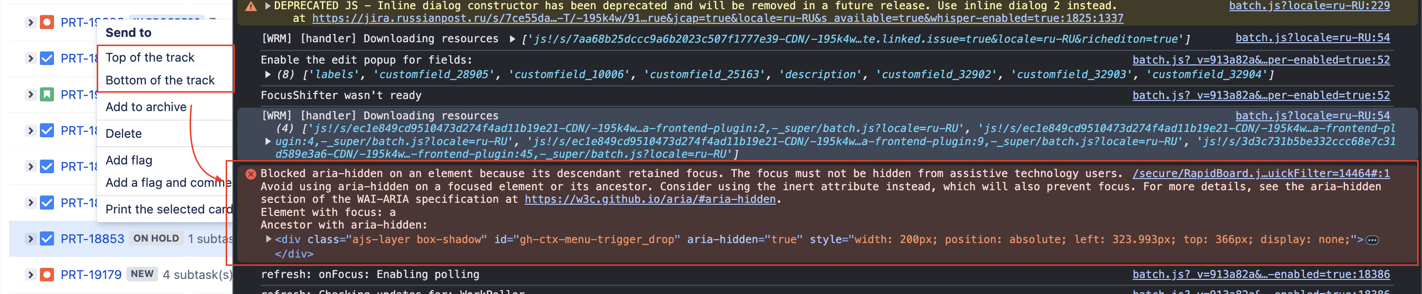Open source link beside "FocusShifter wasn't ready"
Image resolution: width=1422 pixels, height=294 pixels.
[x=1262, y=95]
